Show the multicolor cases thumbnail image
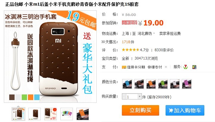 [67, 114]
